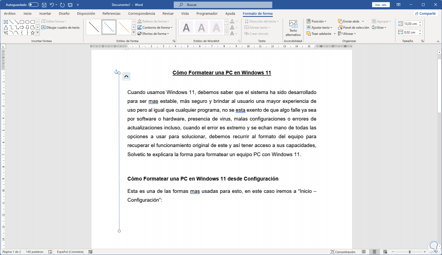
Task: Open the Programador tab
Action: 207,14
